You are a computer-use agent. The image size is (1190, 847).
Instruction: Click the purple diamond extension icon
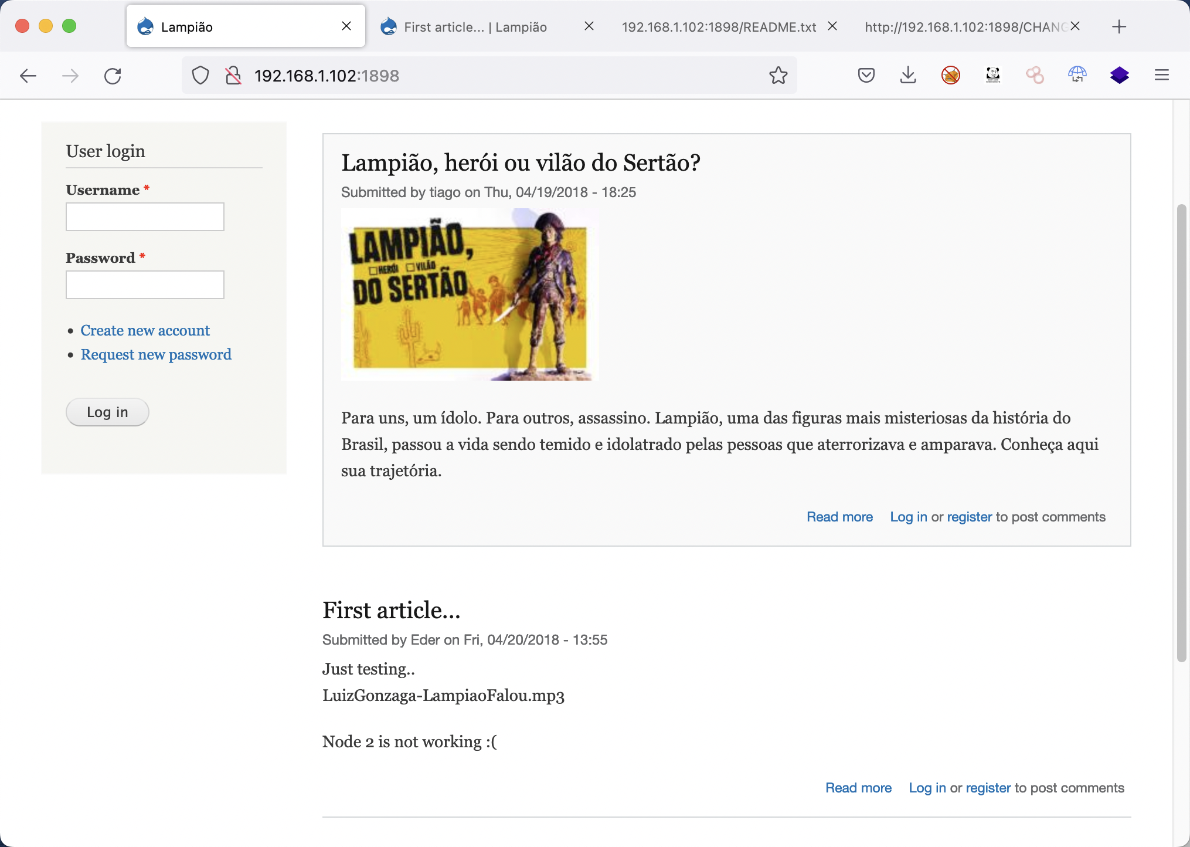pyautogui.click(x=1119, y=76)
